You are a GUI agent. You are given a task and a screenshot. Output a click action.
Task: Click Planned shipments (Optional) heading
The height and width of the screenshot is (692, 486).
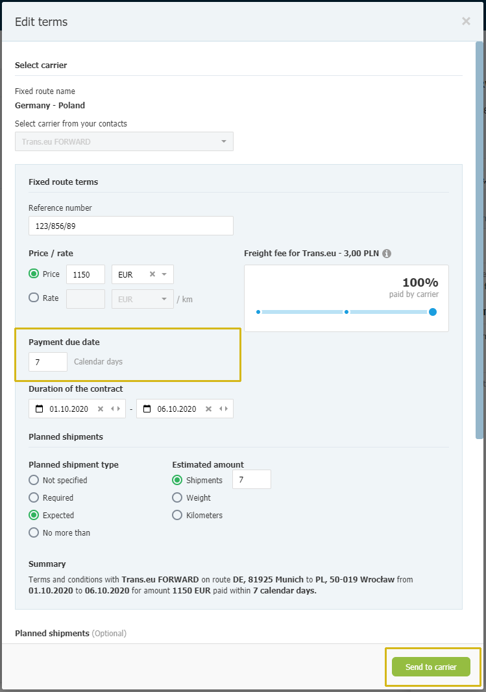pos(71,633)
